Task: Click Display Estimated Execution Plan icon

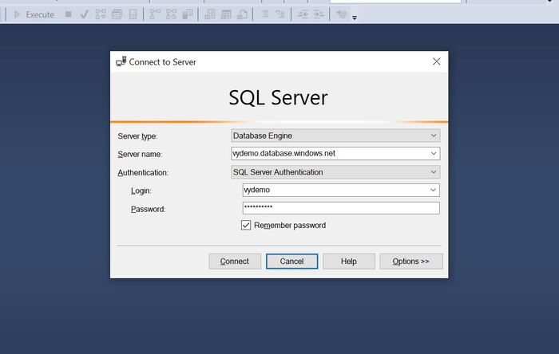Action: click(x=101, y=14)
